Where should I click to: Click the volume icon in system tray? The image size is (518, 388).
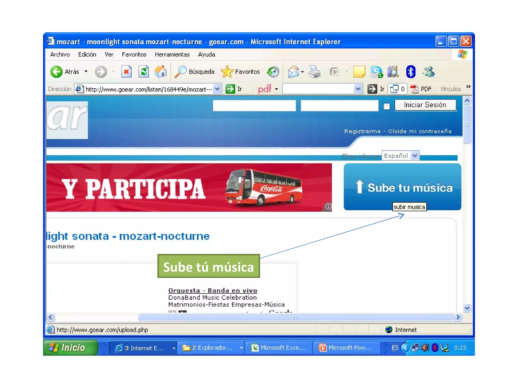[x=425, y=348]
